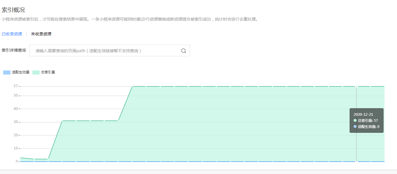This screenshot has width=397, height=174.
Task: Click the 30 label on the y-axis
Action: pos(16,122)
